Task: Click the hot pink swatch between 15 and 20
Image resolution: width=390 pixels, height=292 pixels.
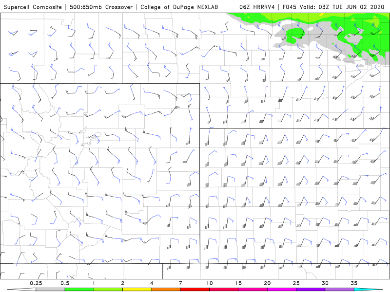Action: point(253,290)
